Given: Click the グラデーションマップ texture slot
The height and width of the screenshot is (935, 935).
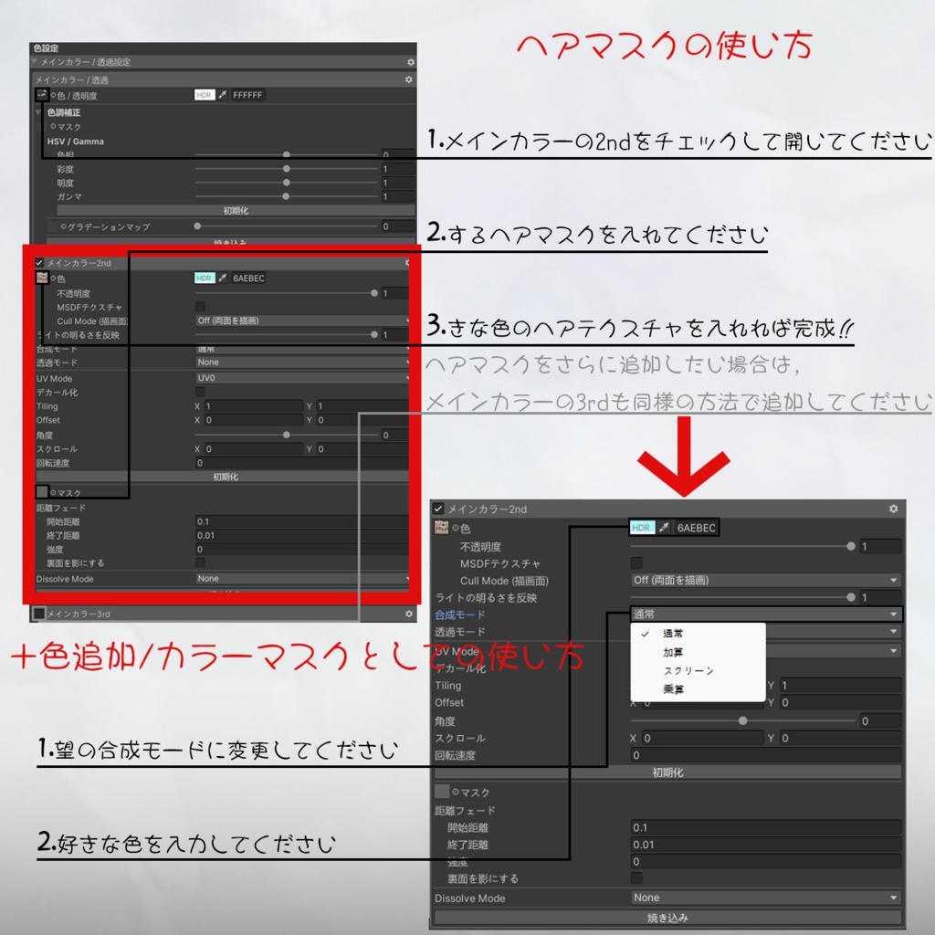Looking at the screenshot, I should (x=52, y=226).
